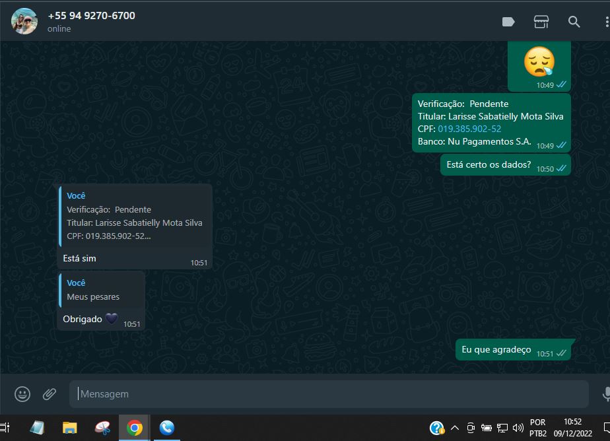The width and height of the screenshot is (610, 441).
Task: Click the volume speaker tray icon
Action: (x=517, y=428)
